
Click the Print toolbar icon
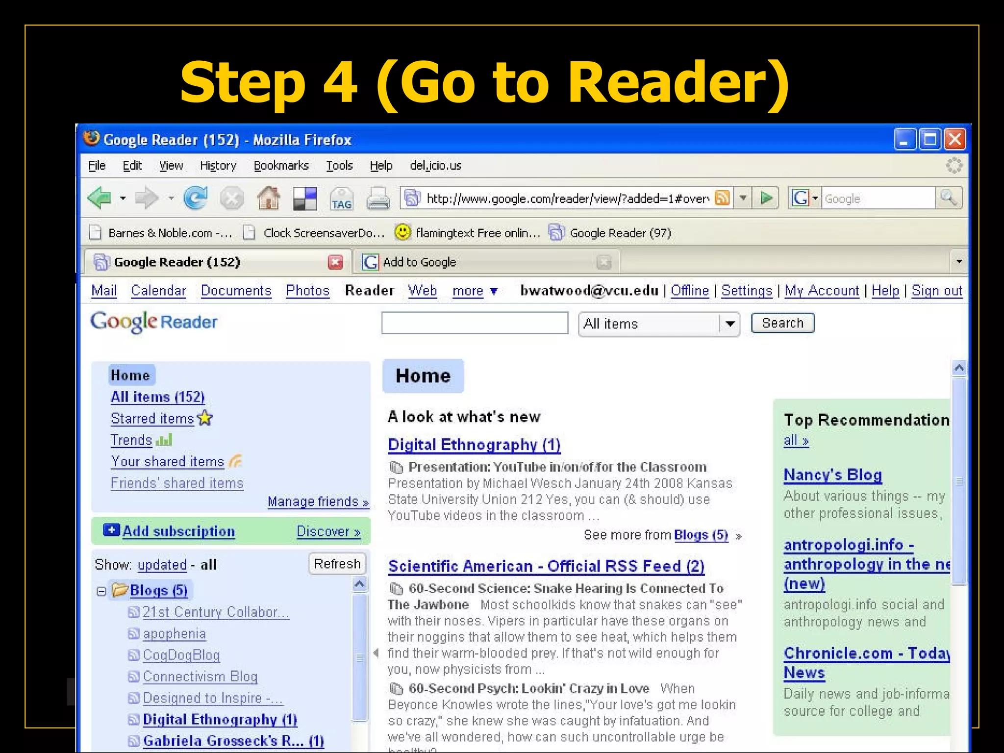378,199
